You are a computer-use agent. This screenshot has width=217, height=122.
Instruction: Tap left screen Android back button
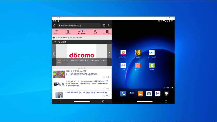click(60, 101)
